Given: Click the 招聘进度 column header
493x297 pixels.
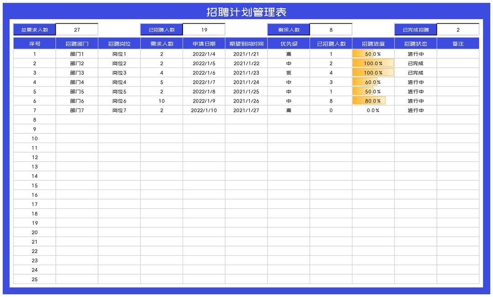Looking at the screenshot, I should coord(373,44).
